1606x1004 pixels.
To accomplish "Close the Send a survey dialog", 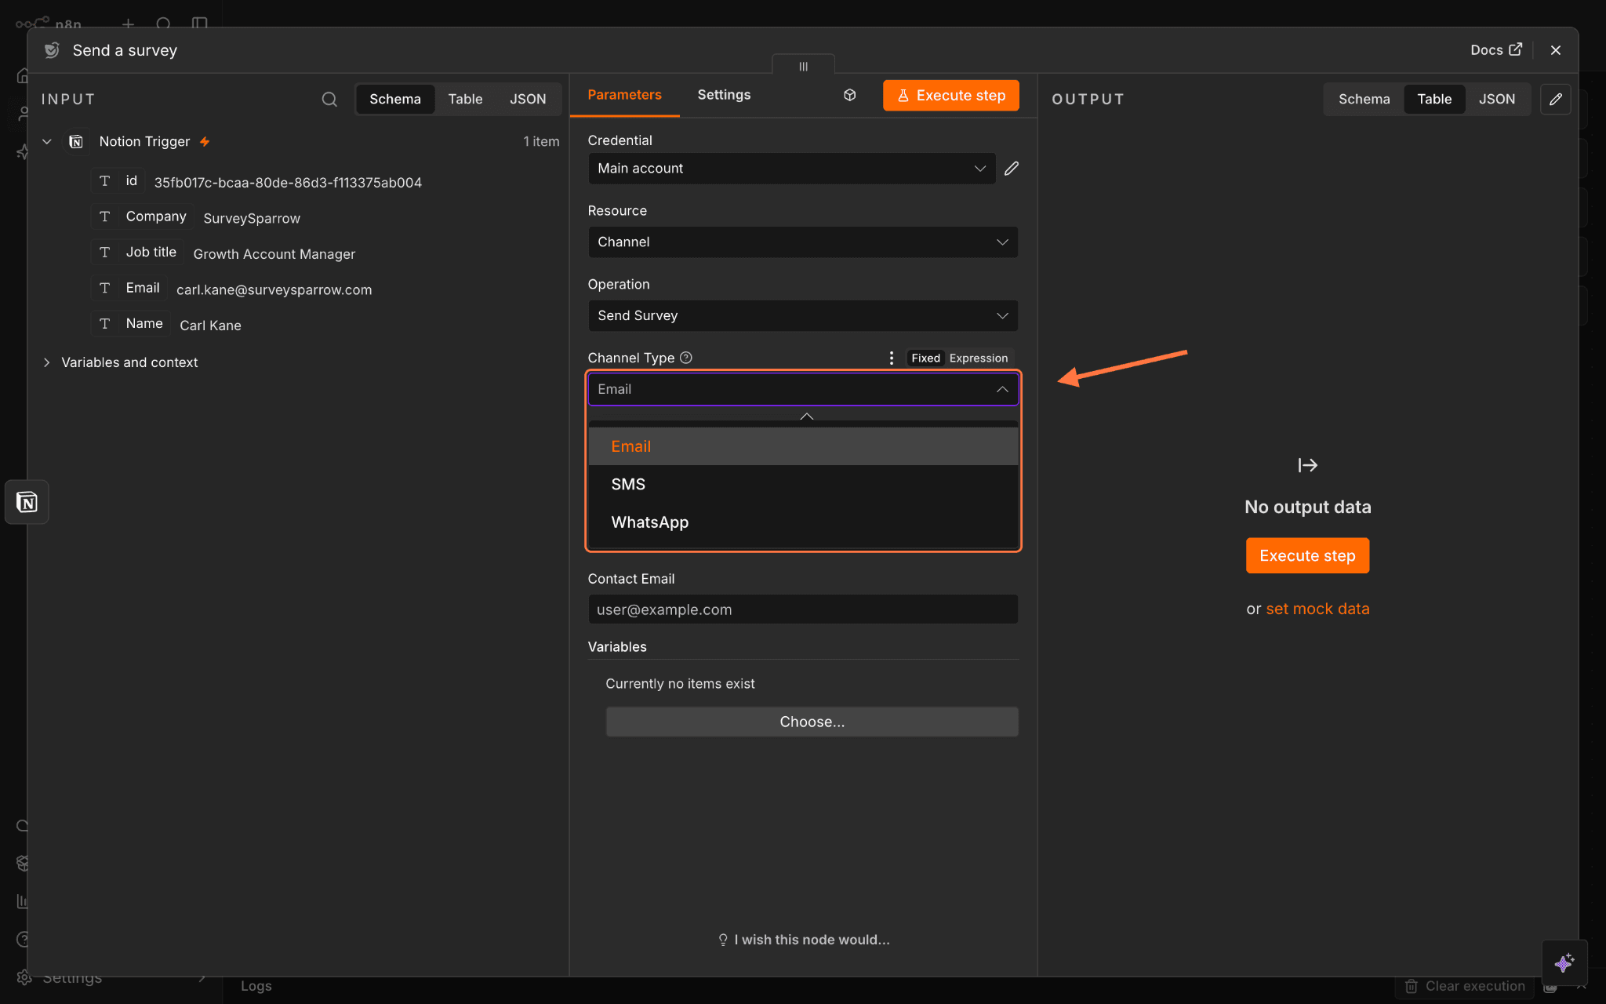I will pyautogui.click(x=1556, y=50).
